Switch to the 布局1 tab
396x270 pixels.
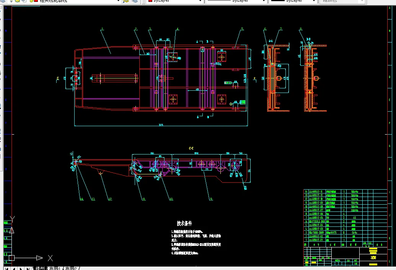pos(55,268)
